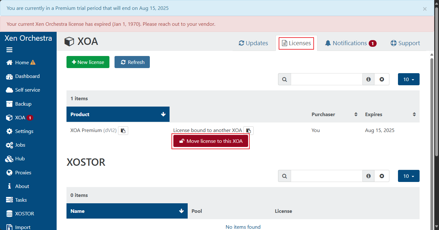Refresh the license list
This screenshot has width=439, height=230.
(132, 62)
